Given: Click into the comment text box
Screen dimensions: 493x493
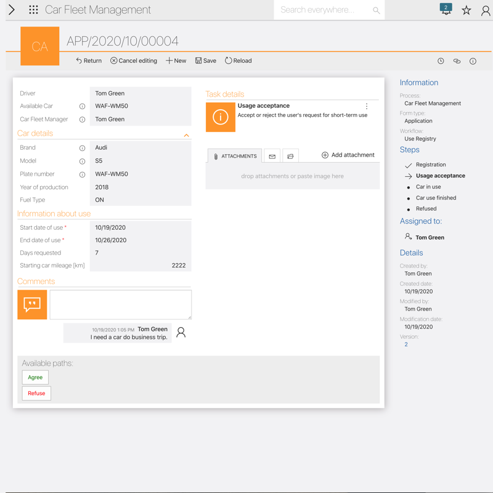Looking at the screenshot, I should pyautogui.click(x=120, y=304).
